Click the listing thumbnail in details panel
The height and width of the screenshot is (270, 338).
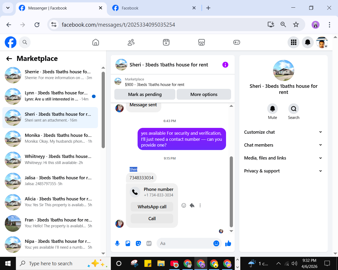(283, 70)
